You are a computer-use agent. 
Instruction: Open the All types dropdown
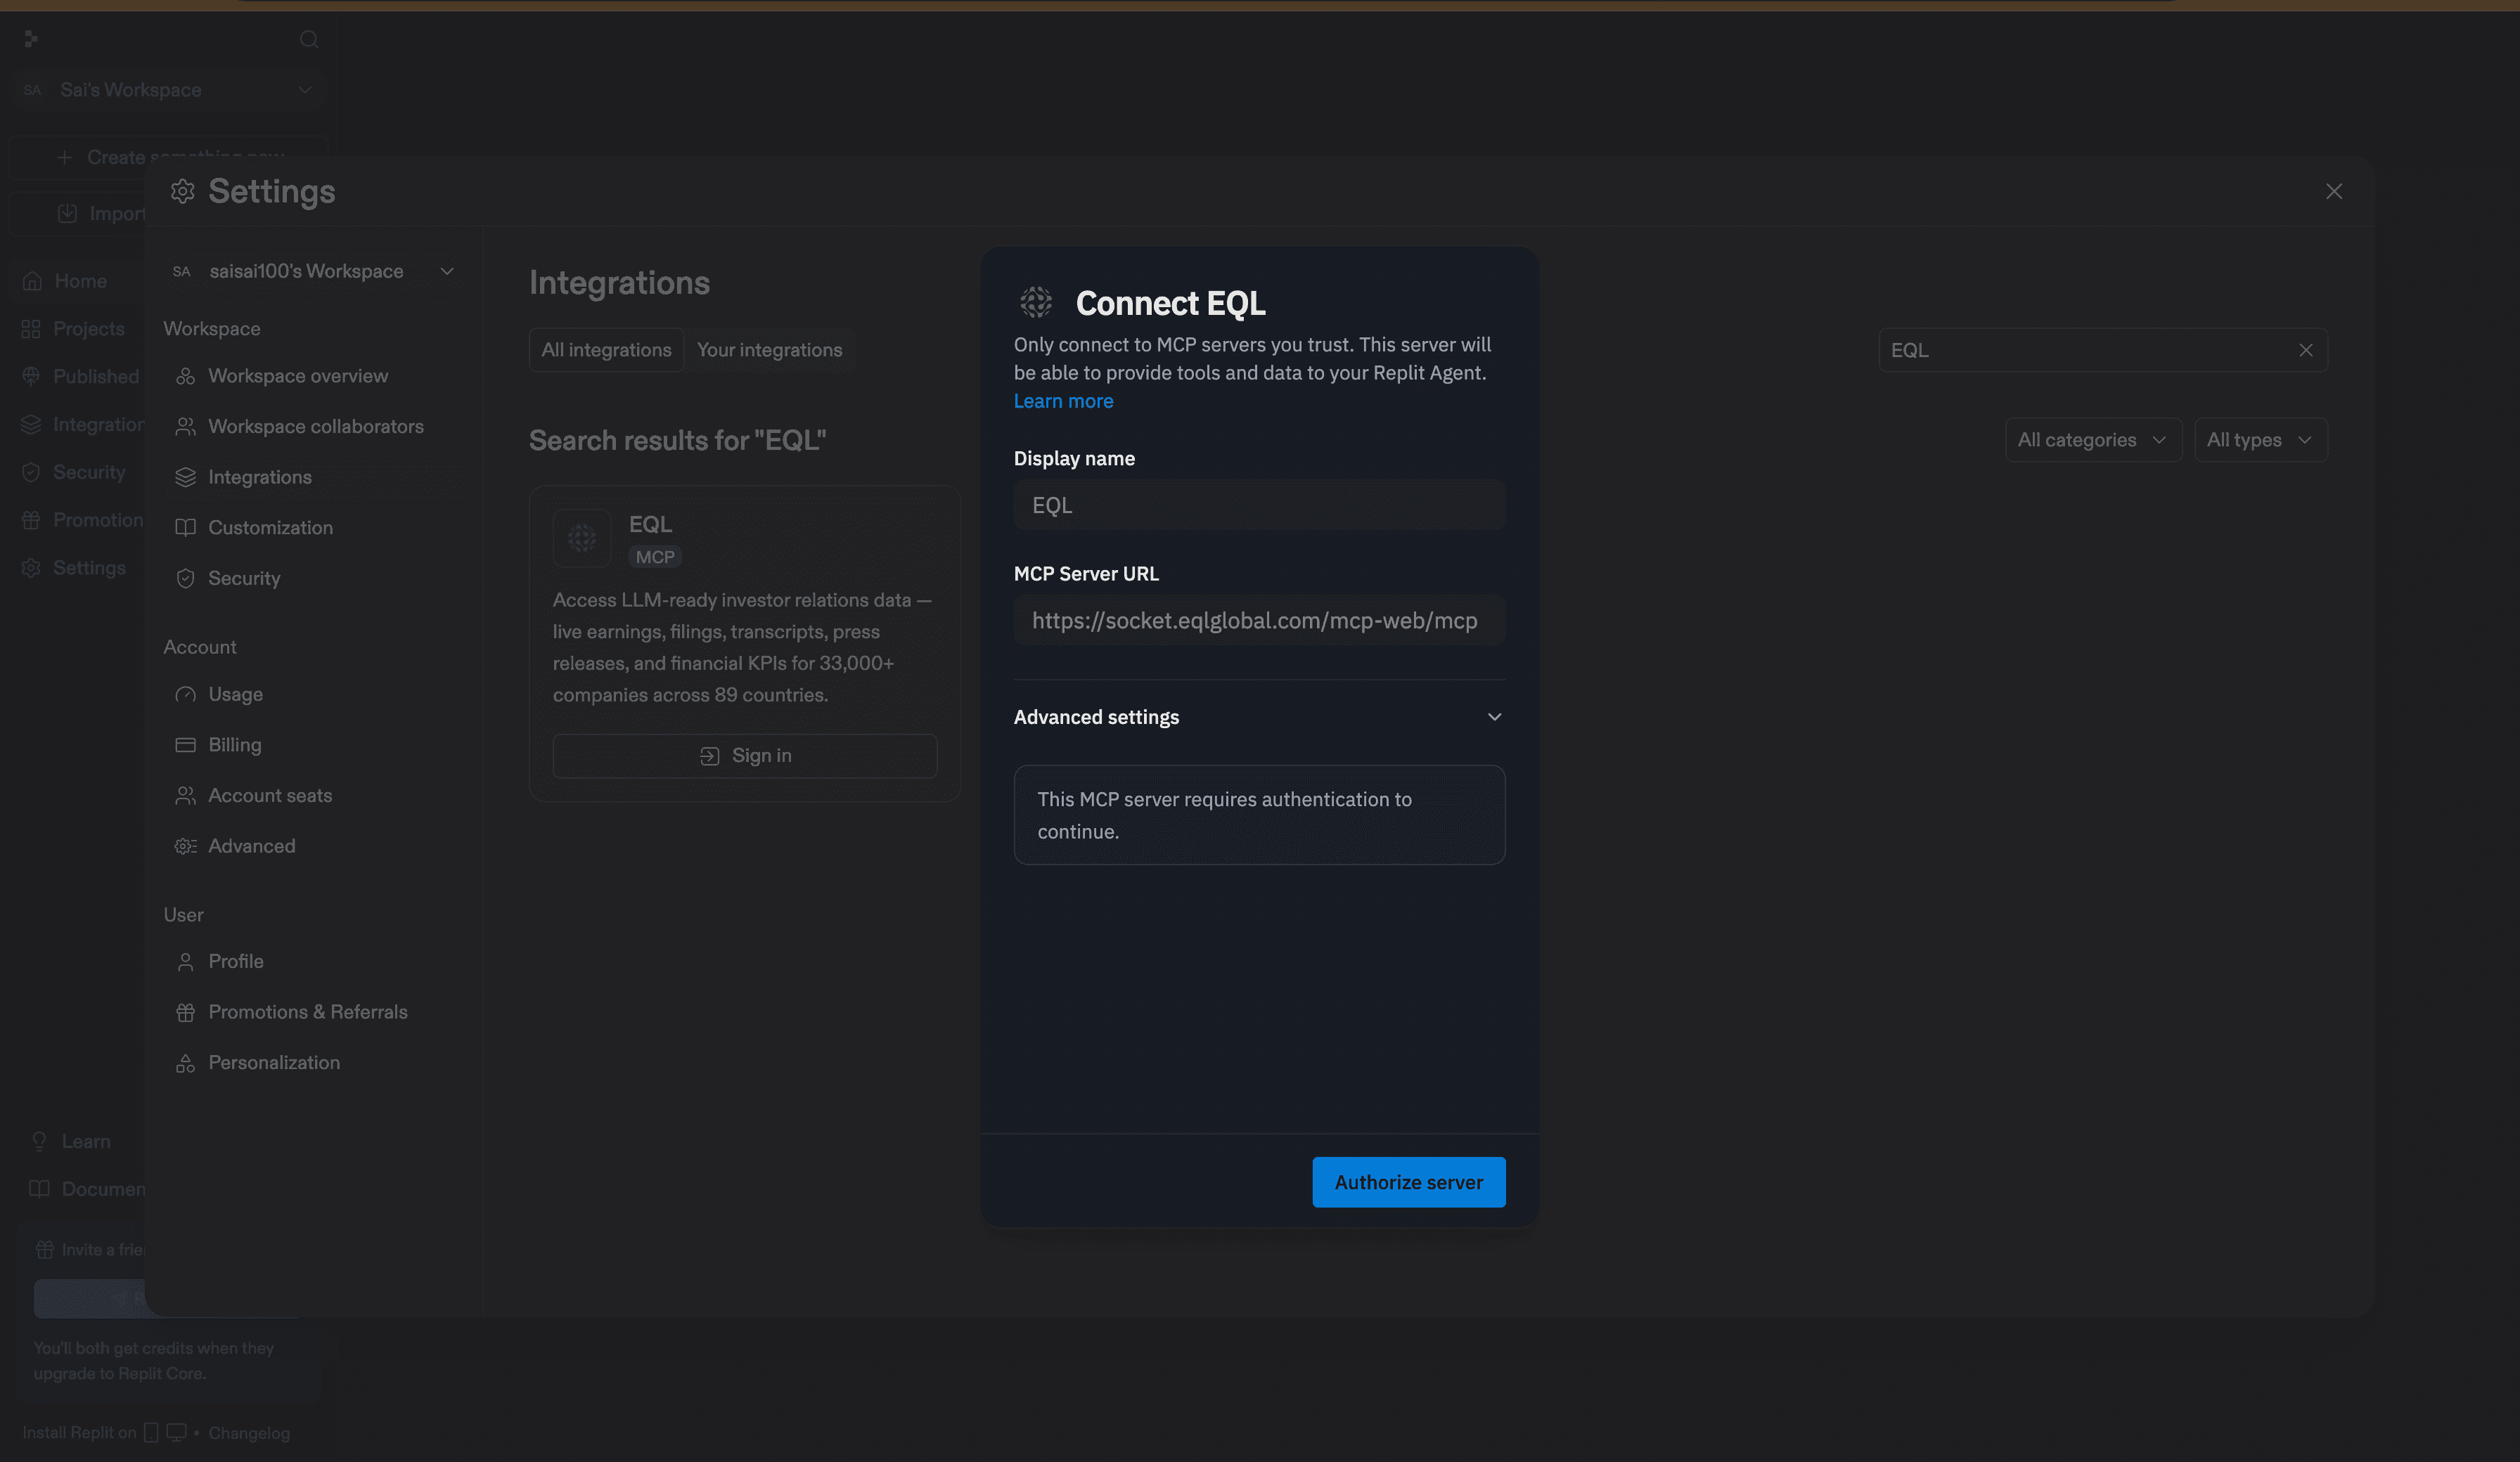pos(2260,440)
